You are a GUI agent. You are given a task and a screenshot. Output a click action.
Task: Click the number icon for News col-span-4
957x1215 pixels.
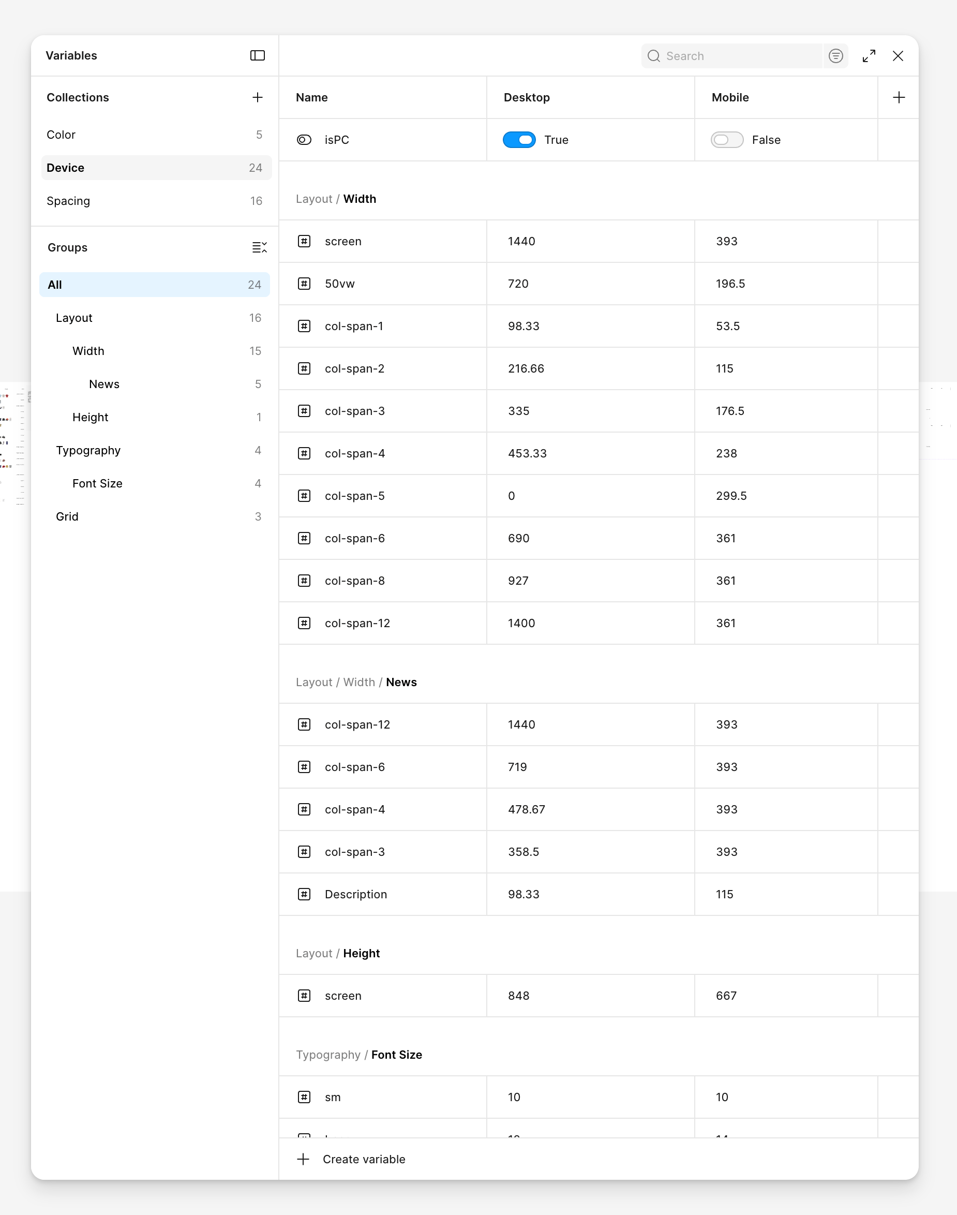[x=304, y=809]
